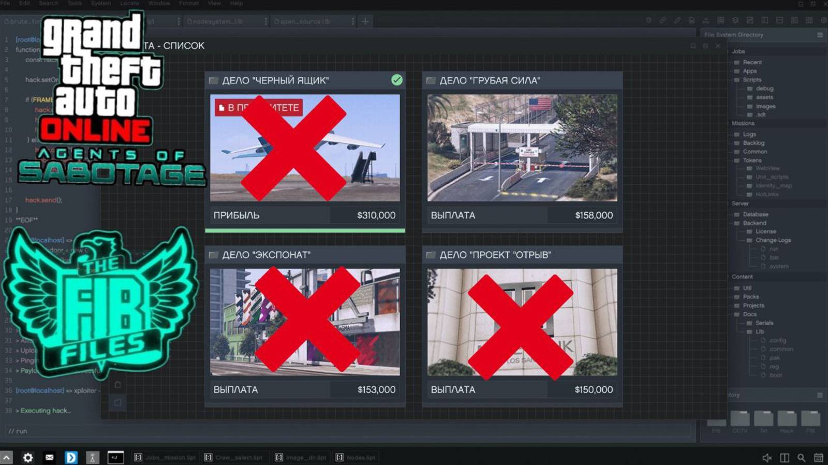Open the calendar icon in taskbar tray
The image size is (828, 465).
coord(819,458)
